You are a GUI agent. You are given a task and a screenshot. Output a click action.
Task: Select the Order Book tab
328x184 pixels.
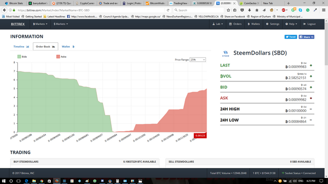46,47
